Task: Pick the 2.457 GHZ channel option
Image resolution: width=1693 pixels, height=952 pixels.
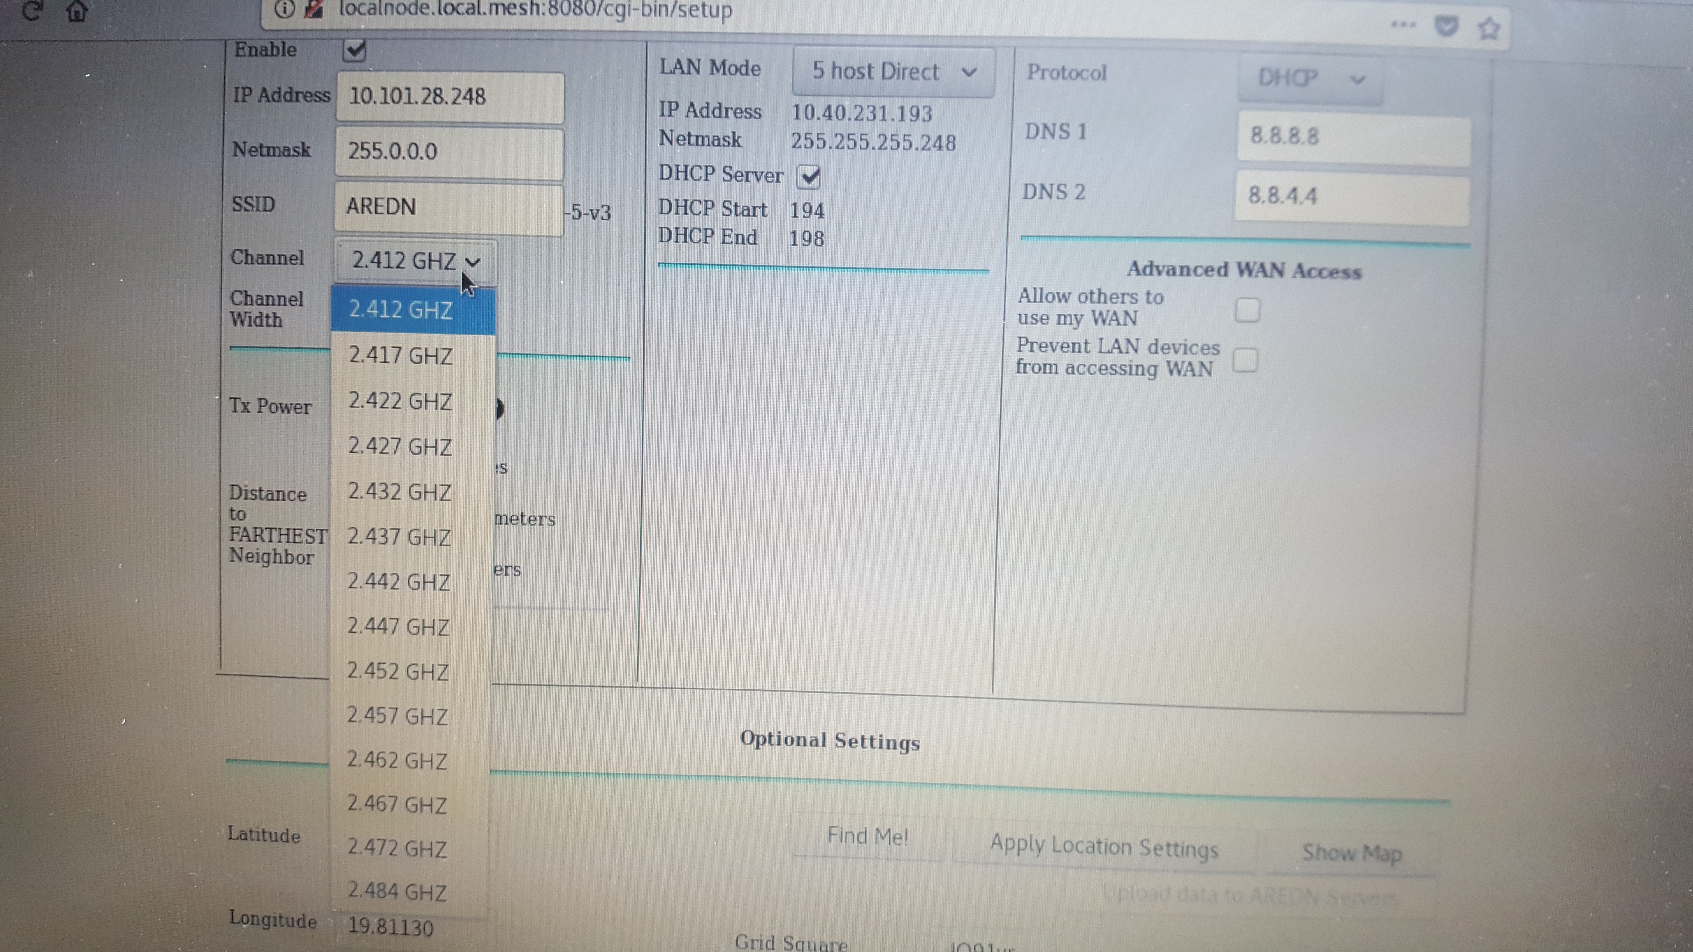Action: click(x=410, y=716)
